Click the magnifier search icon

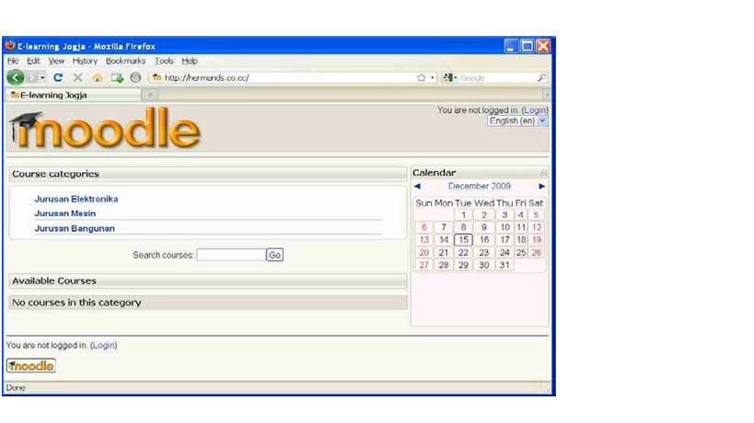[x=541, y=77]
